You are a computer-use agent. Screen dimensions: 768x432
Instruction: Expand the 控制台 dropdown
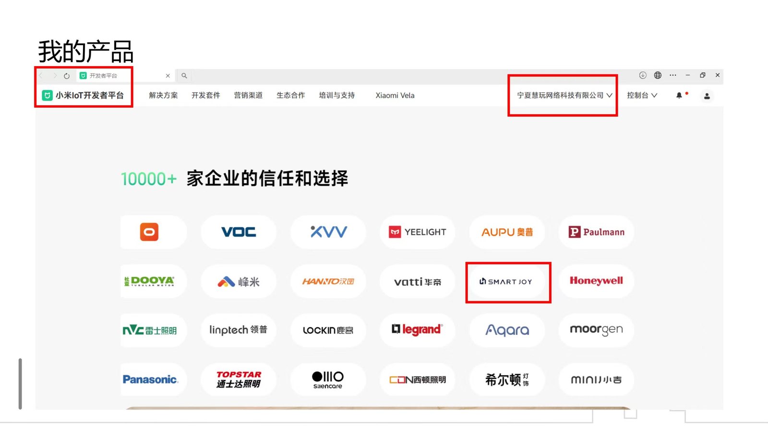pyautogui.click(x=642, y=96)
